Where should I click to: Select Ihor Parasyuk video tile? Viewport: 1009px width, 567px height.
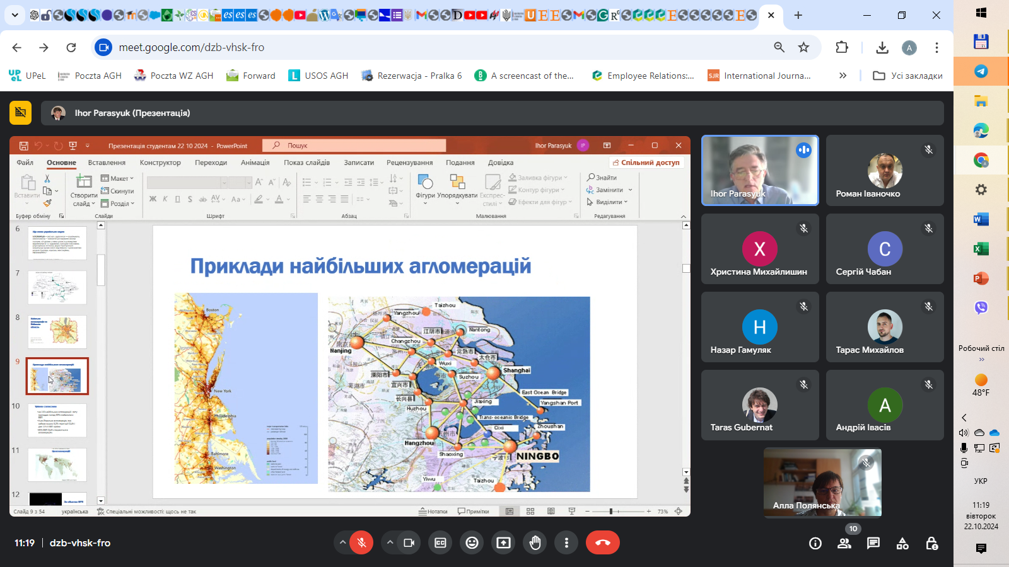pyautogui.click(x=760, y=170)
